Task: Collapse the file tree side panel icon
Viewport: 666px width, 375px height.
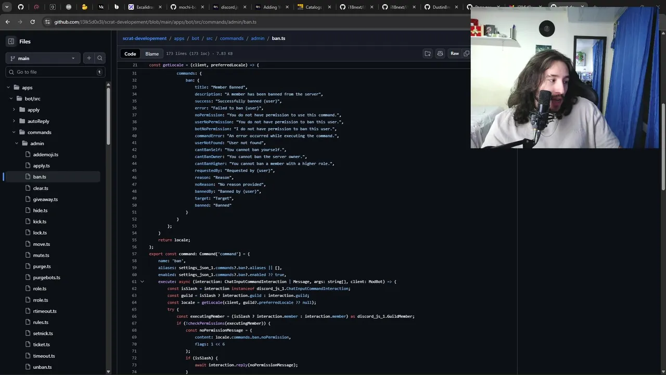Action: pos(11,42)
